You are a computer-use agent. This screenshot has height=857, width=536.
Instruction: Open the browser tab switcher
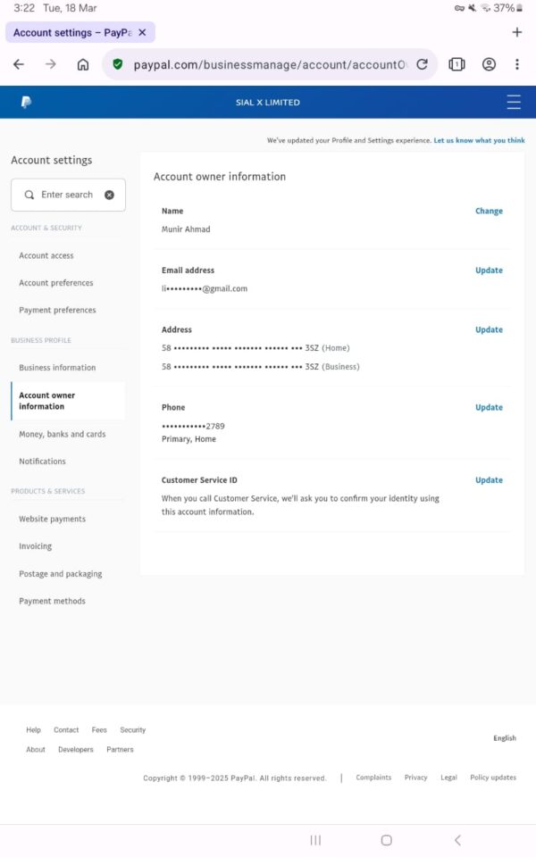456,64
